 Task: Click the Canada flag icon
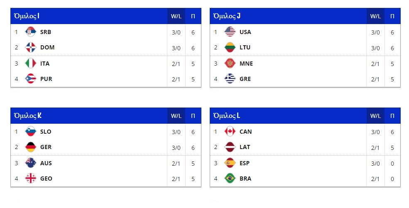point(230,132)
